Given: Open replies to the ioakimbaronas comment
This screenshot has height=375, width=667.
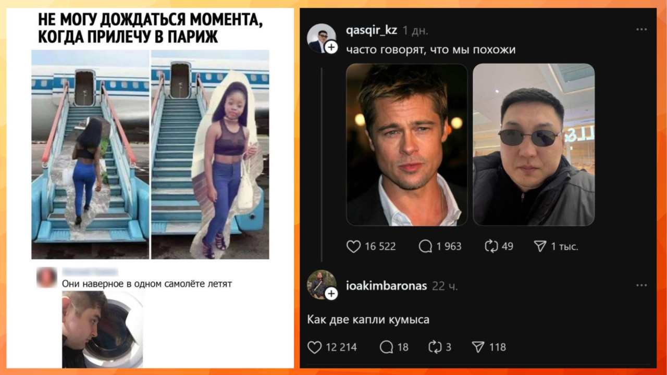Looking at the screenshot, I should click(x=386, y=347).
